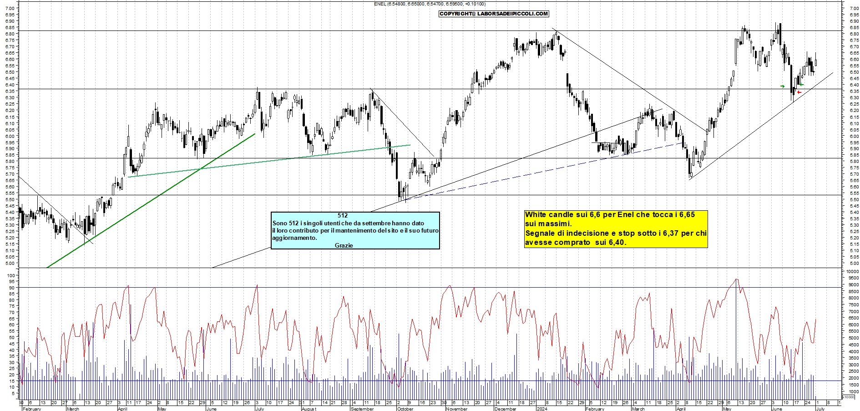Click 'Grazie' in the cyan box

pos(344,245)
